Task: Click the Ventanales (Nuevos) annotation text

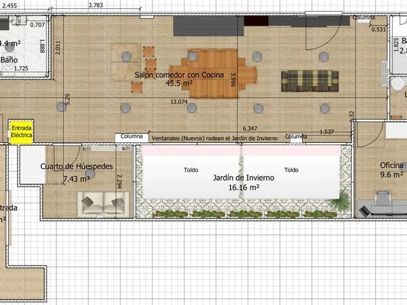Action: (x=214, y=138)
